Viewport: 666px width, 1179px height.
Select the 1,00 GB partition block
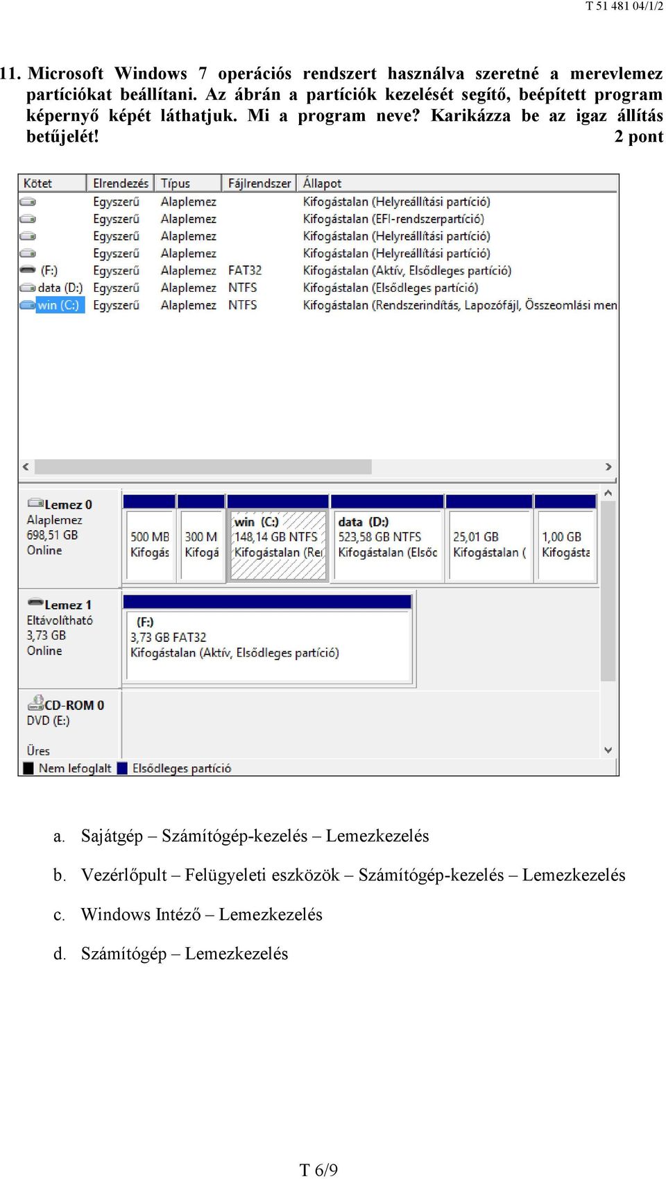click(565, 538)
